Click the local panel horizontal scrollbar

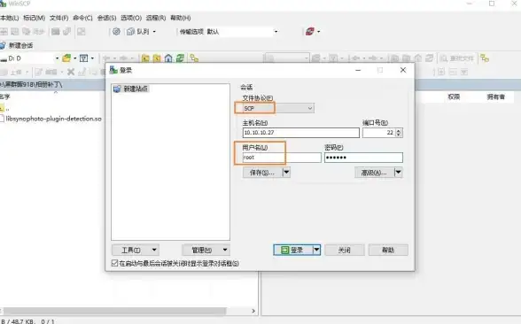coord(114,311)
